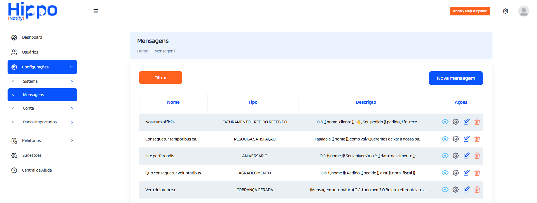The image size is (537, 203).
Task: Click the orange Filtrar button
Action: click(160, 78)
